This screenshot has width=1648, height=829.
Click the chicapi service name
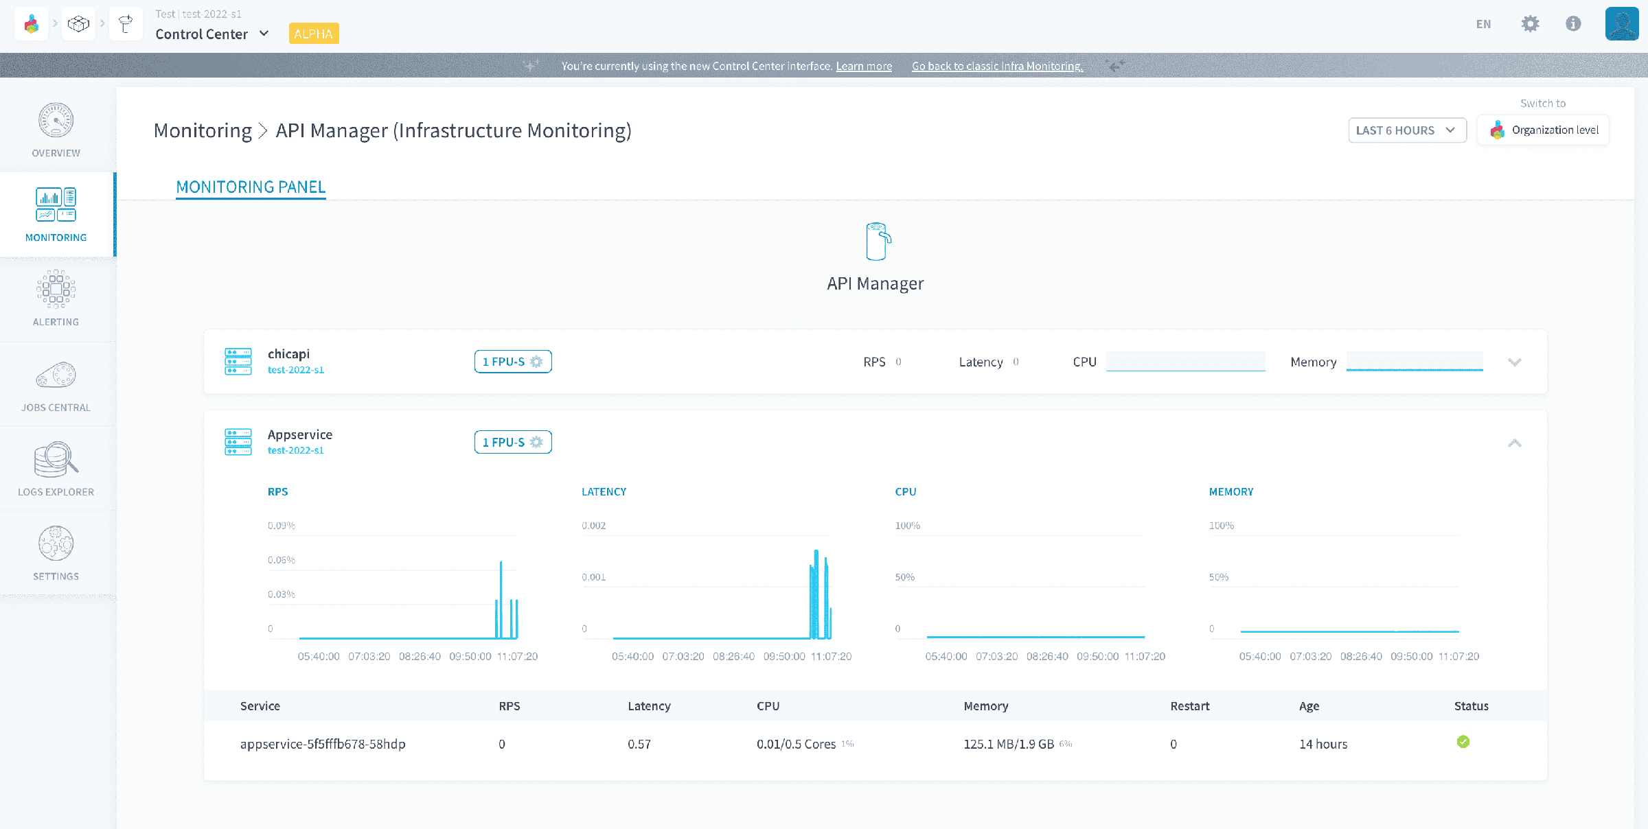coord(289,354)
